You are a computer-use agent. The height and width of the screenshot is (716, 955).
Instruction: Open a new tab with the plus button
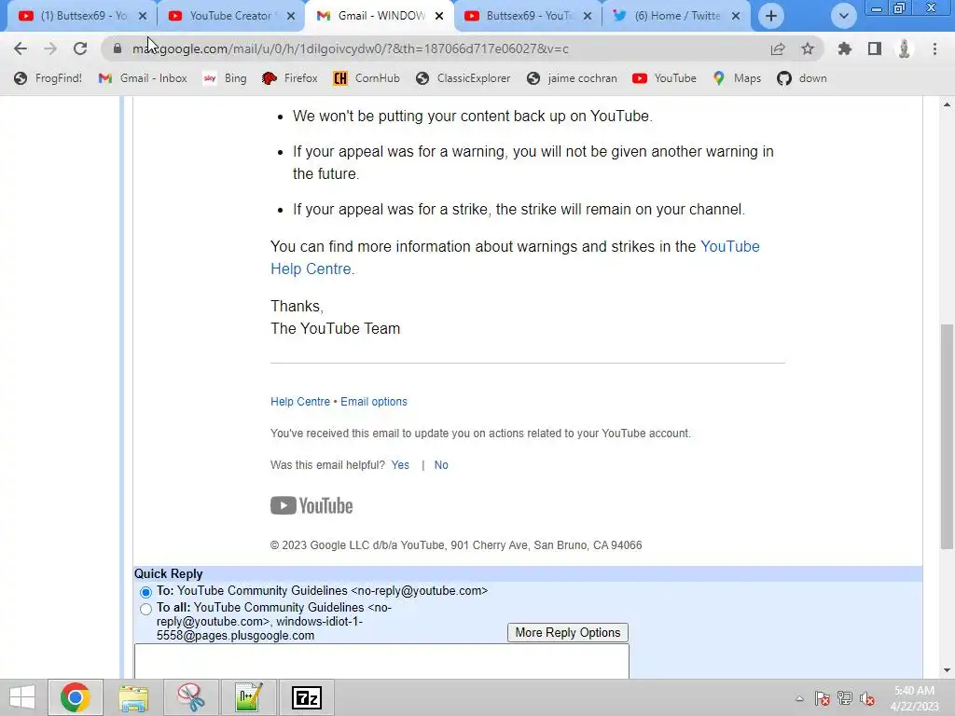(x=771, y=16)
